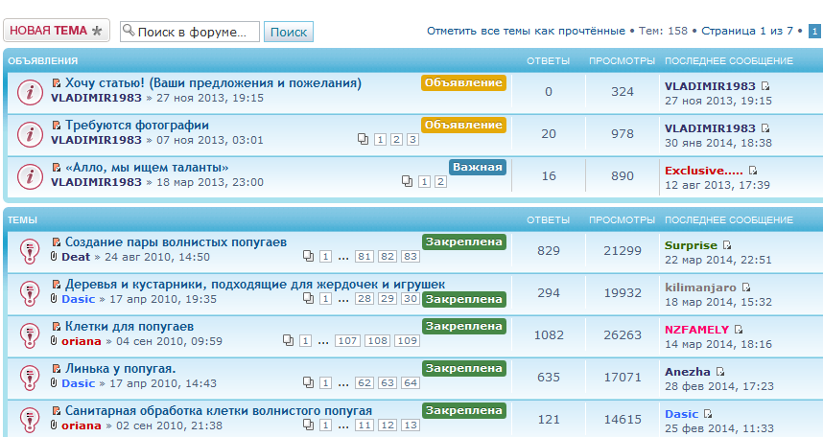The image size is (823, 437).
Task: Open author profile oriana under "Клетки для попугаев"
Action: click(81, 341)
